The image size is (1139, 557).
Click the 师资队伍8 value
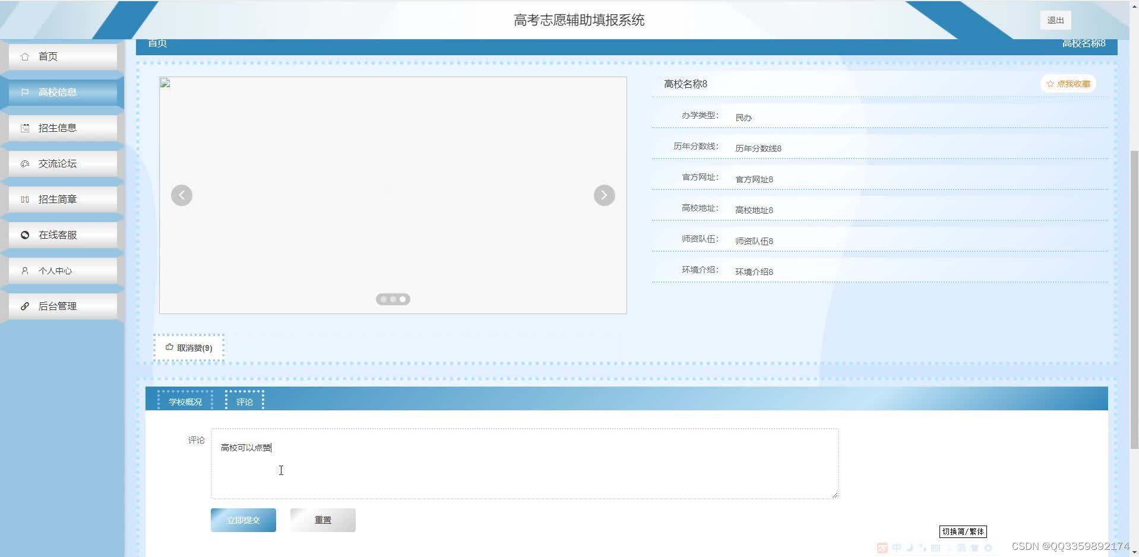pyautogui.click(x=754, y=241)
